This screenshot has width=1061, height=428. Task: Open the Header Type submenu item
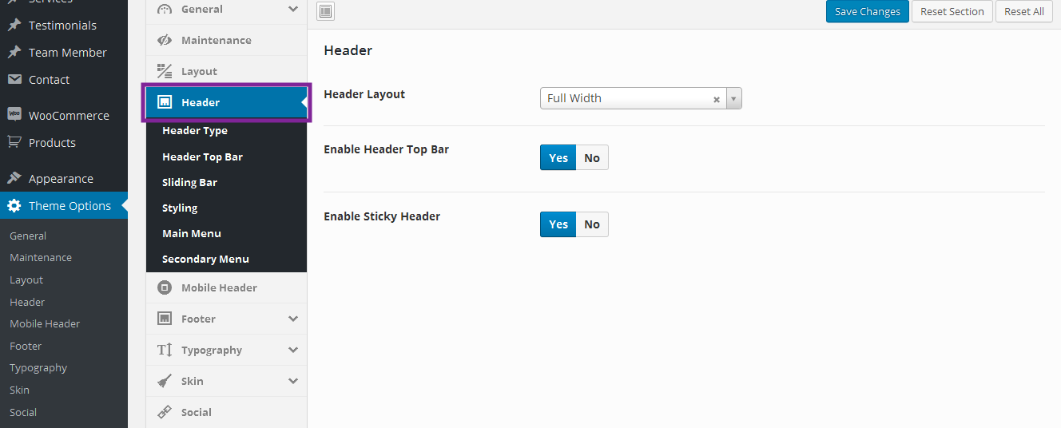tap(195, 131)
